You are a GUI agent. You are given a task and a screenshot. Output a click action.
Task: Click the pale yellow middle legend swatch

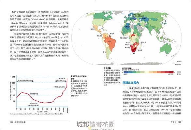pyautogui.click(x=147, y=72)
